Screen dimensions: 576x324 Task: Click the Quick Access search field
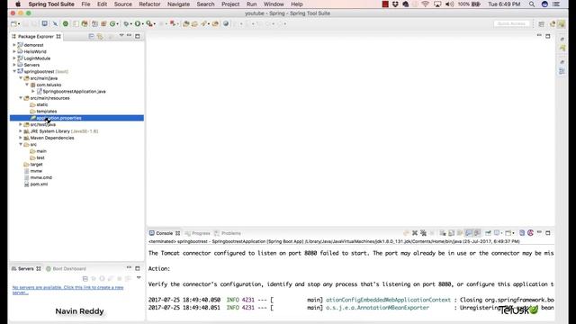(511, 24)
